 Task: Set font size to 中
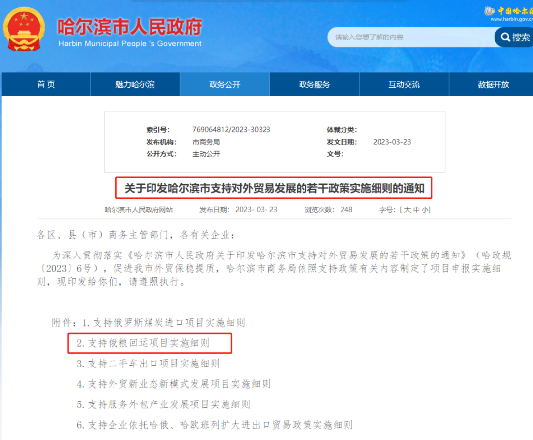pos(416,210)
